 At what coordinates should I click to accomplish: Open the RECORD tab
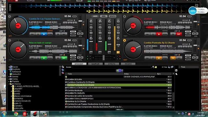(128, 64)
